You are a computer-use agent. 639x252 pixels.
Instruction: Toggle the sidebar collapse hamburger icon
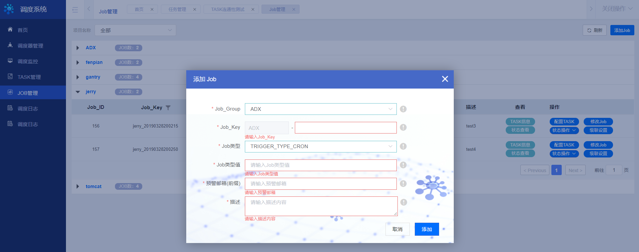coord(75,10)
